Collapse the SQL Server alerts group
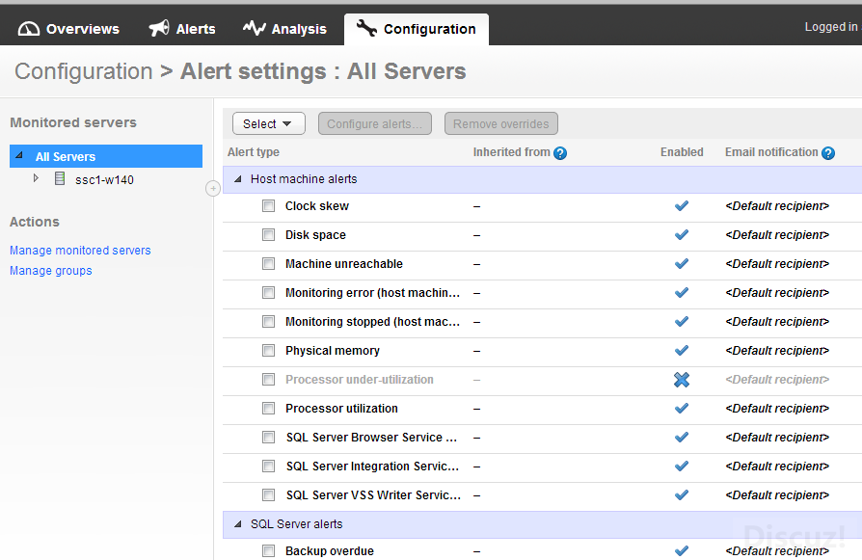This screenshot has height=560, width=862. tap(238, 524)
